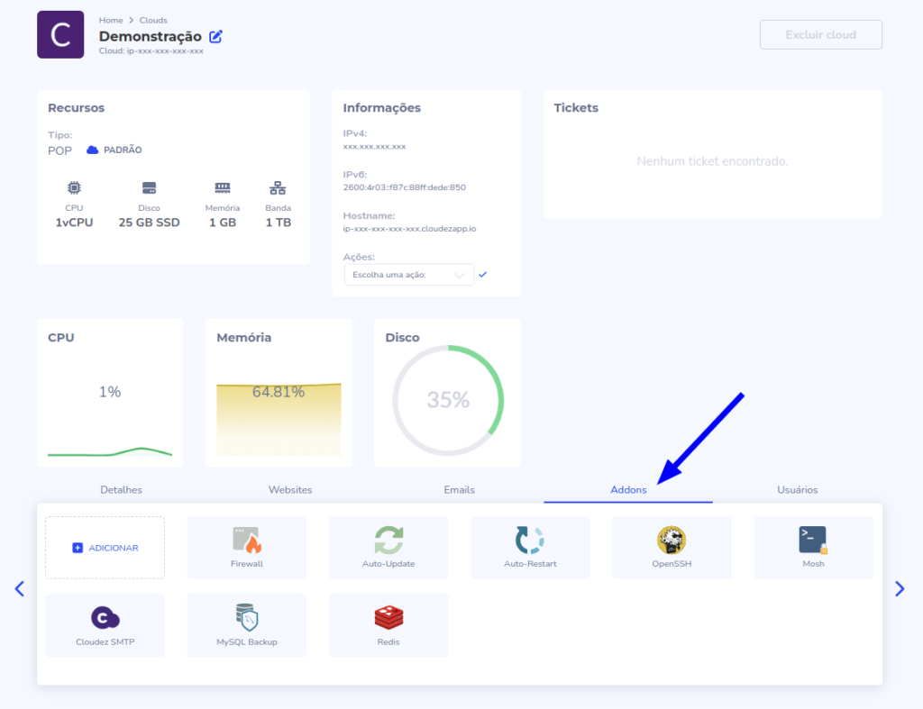
Task: Click the ADICIONAR addon button
Action: tap(105, 547)
